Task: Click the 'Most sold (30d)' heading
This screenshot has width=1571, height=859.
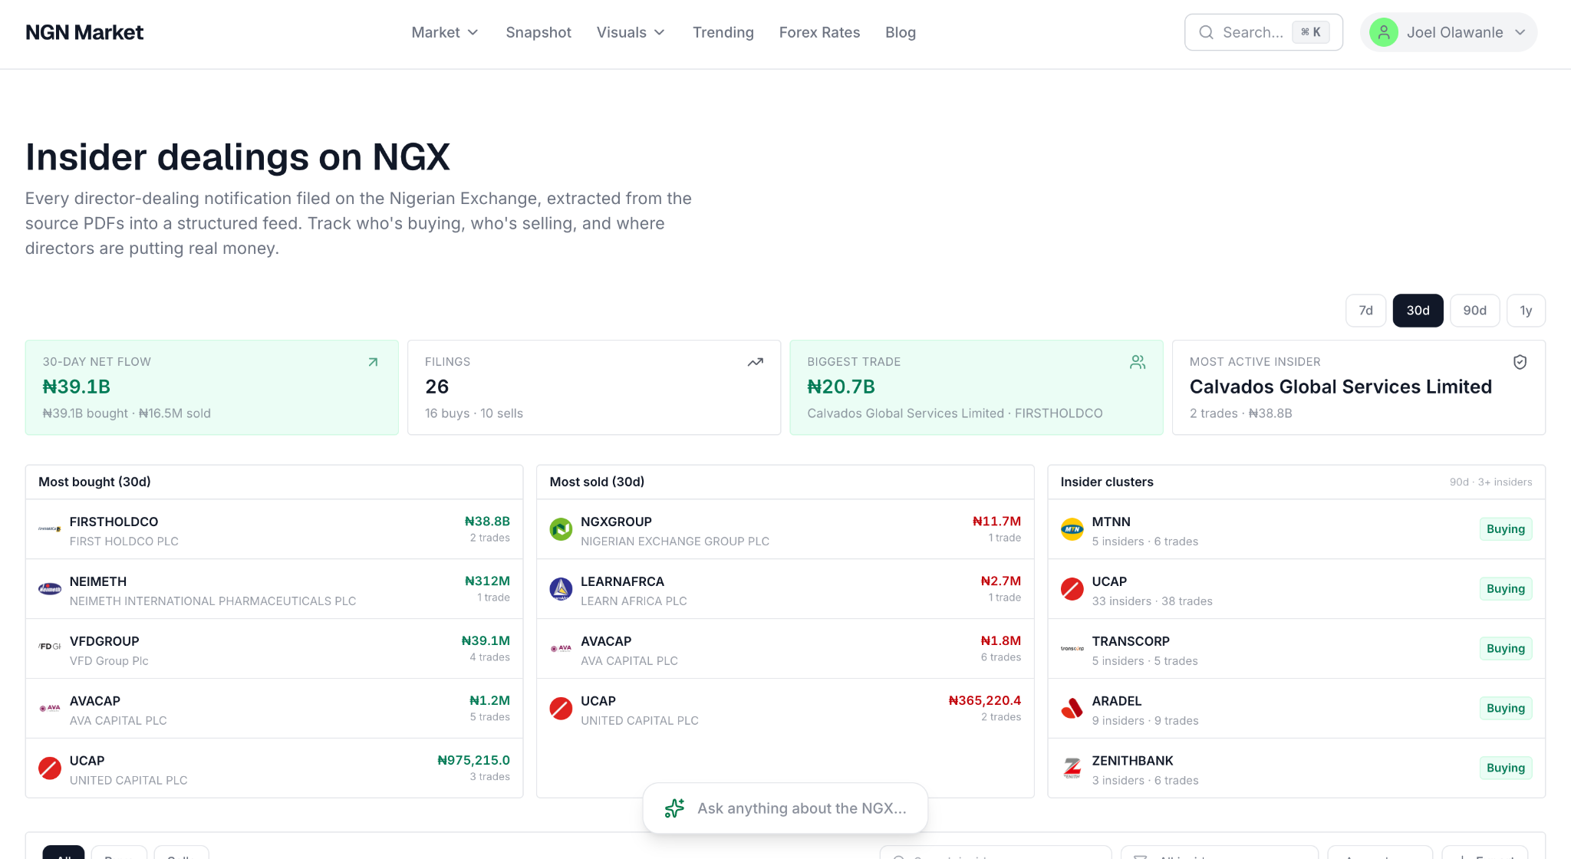Action: (597, 482)
